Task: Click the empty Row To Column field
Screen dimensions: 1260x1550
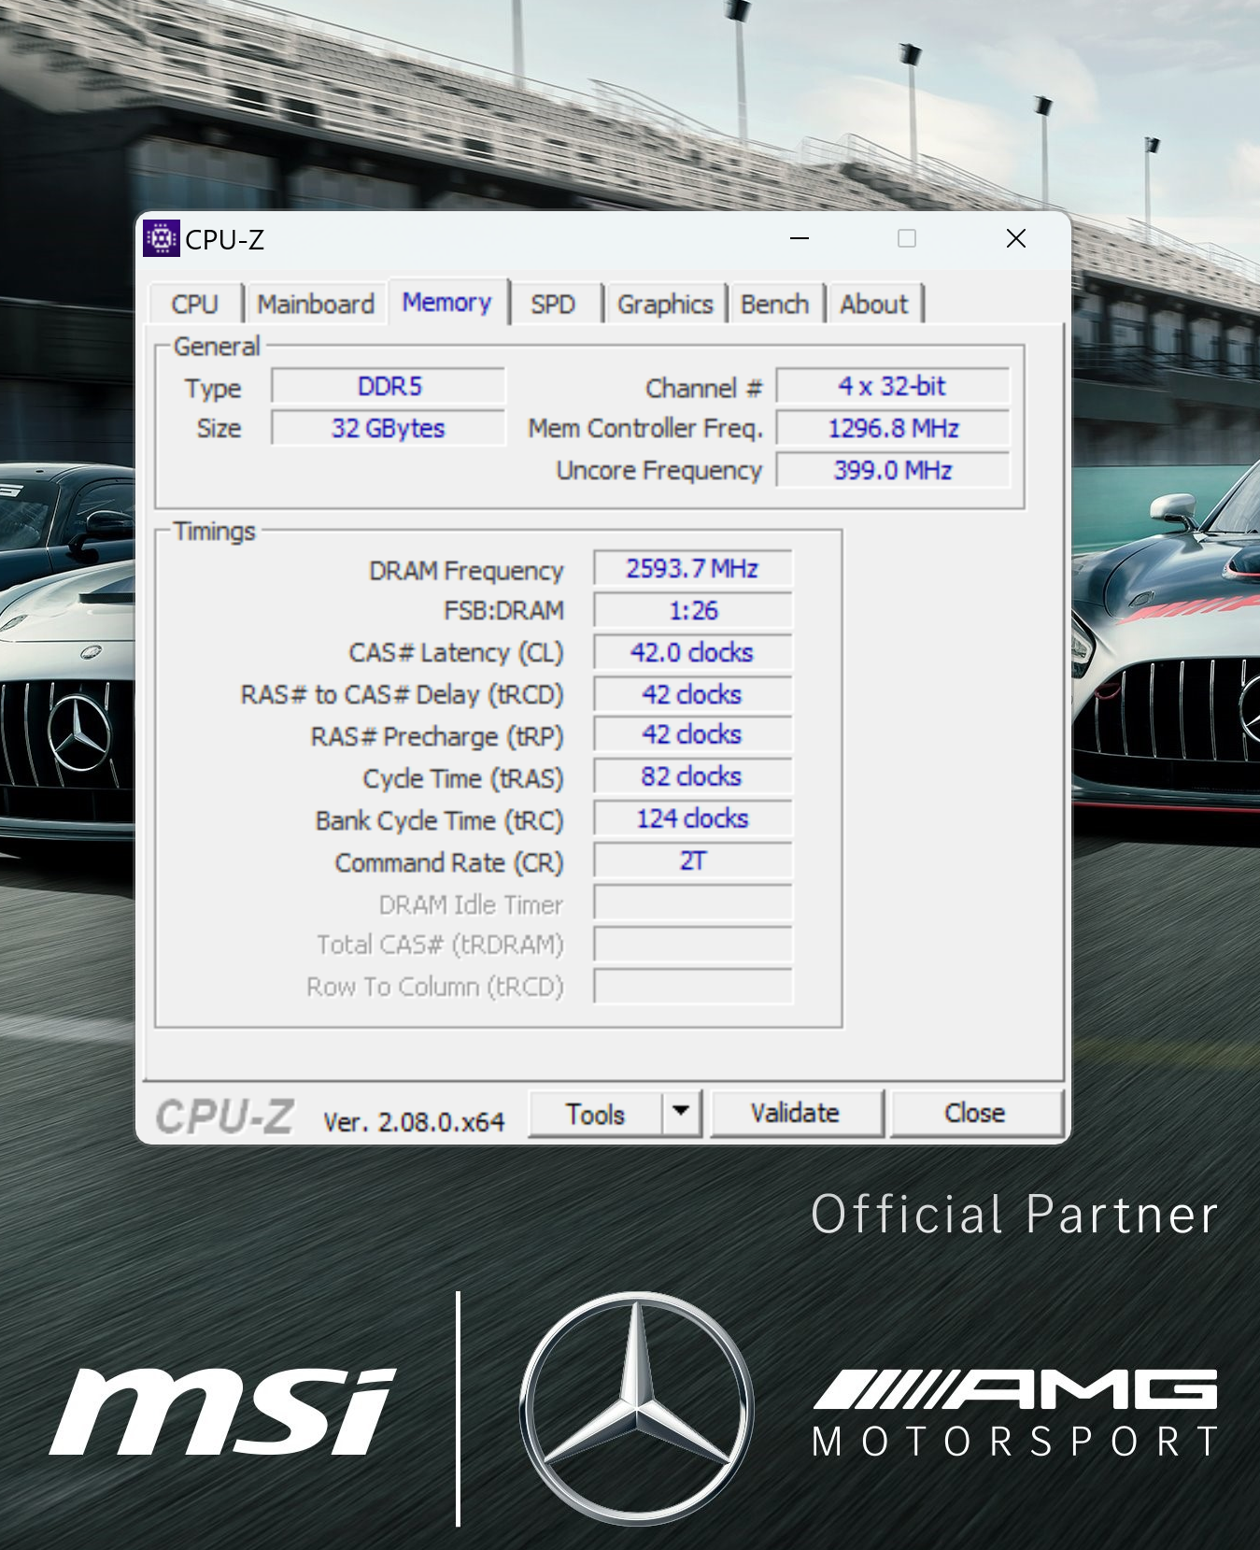Action: point(693,987)
